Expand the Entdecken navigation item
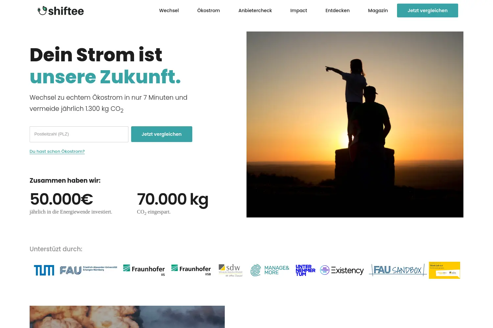 click(x=338, y=10)
